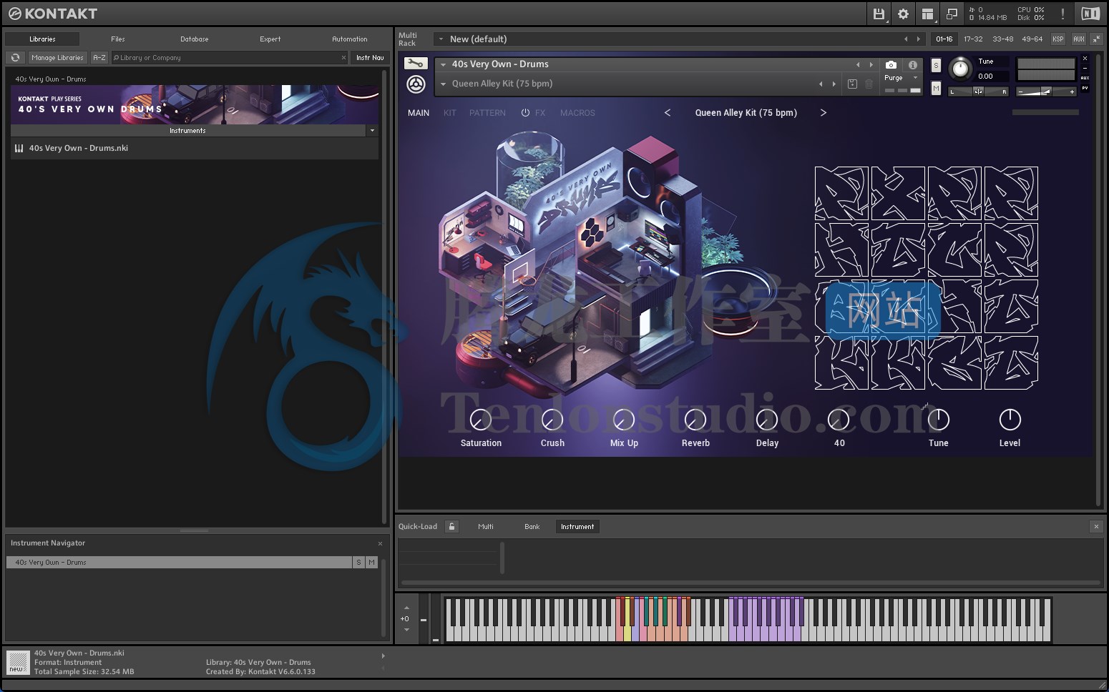1109x692 pixels.
Task: Open the Database tab in the browser
Action: click(193, 39)
